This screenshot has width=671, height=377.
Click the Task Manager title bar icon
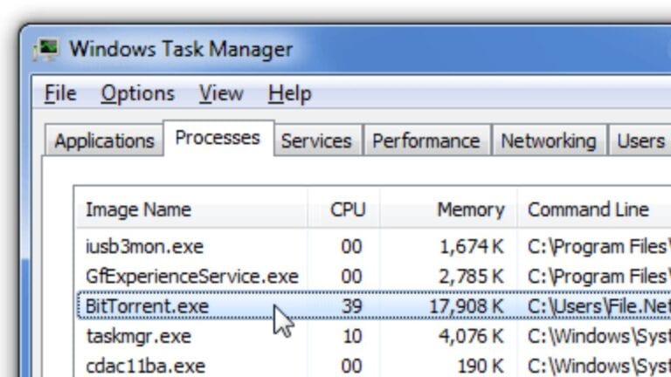click(46, 48)
